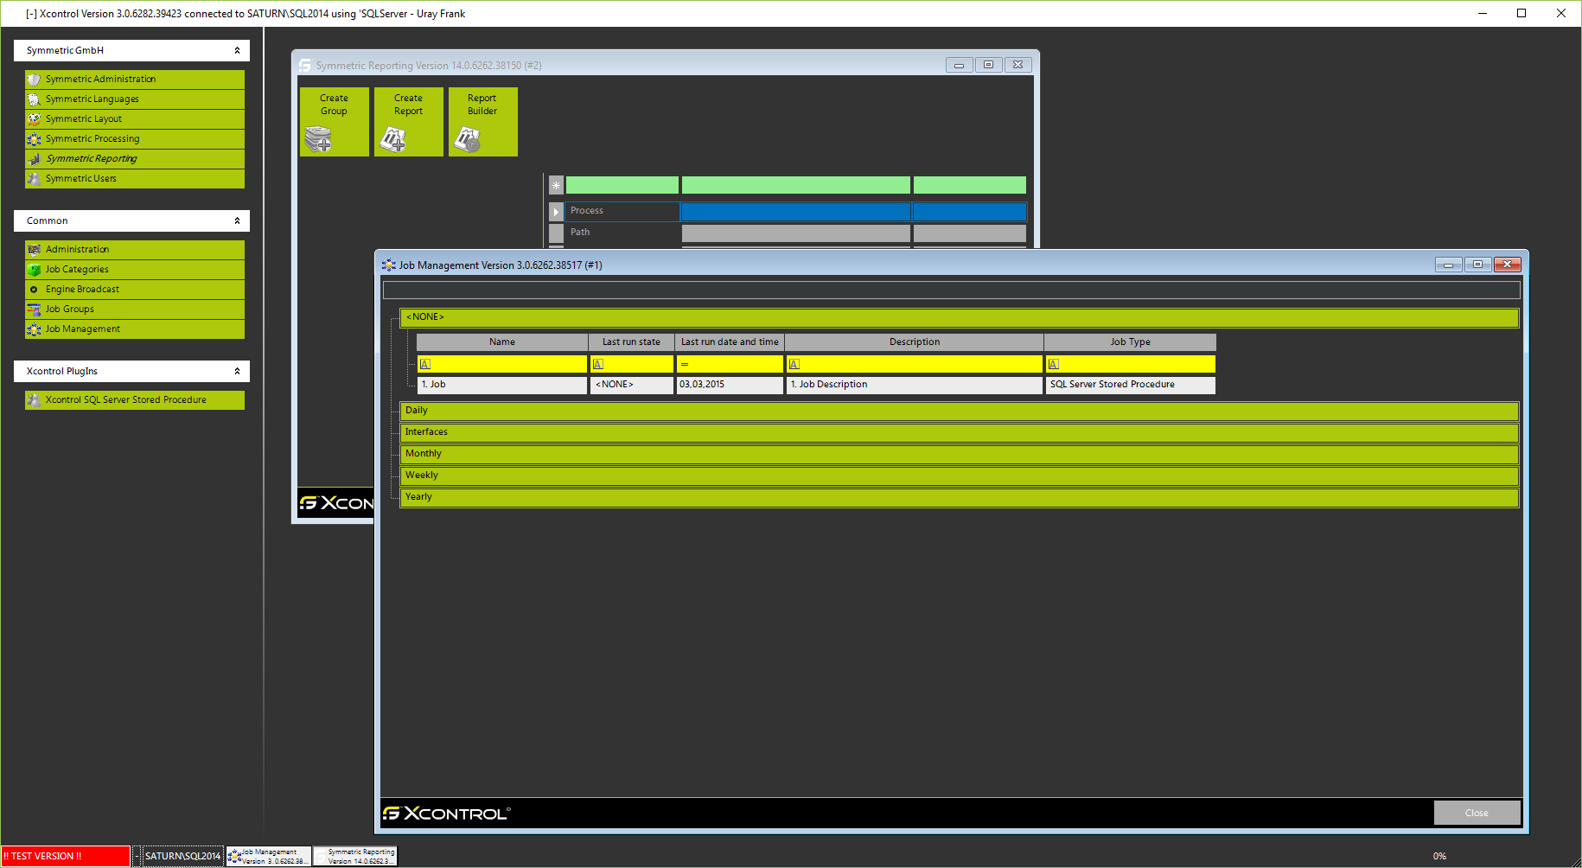Open Job Management from the Common list
The height and width of the screenshot is (868, 1582).
click(135, 329)
